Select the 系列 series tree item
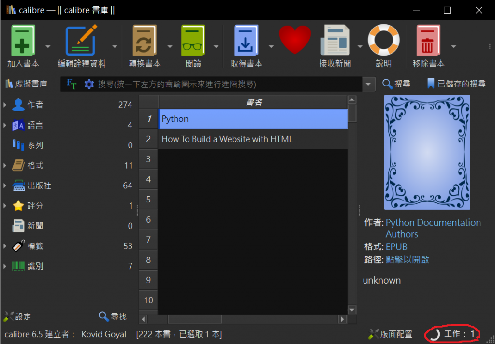 pyautogui.click(x=73, y=145)
